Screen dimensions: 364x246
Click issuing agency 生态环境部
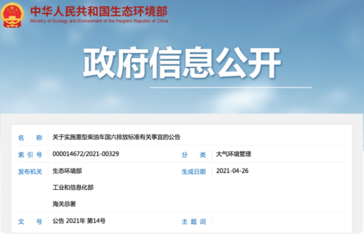pyautogui.click(x=67, y=171)
